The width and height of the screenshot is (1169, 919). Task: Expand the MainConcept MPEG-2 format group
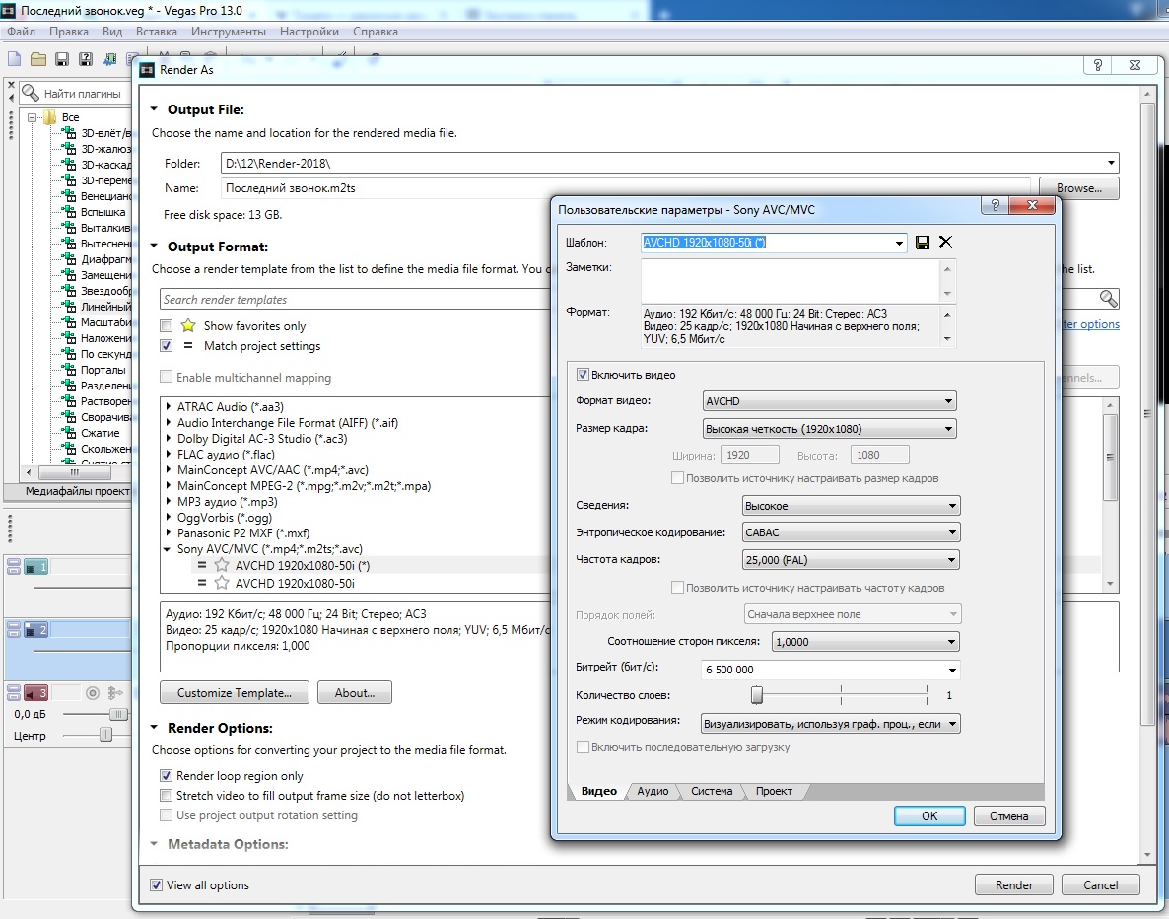pyautogui.click(x=169, y=486)
